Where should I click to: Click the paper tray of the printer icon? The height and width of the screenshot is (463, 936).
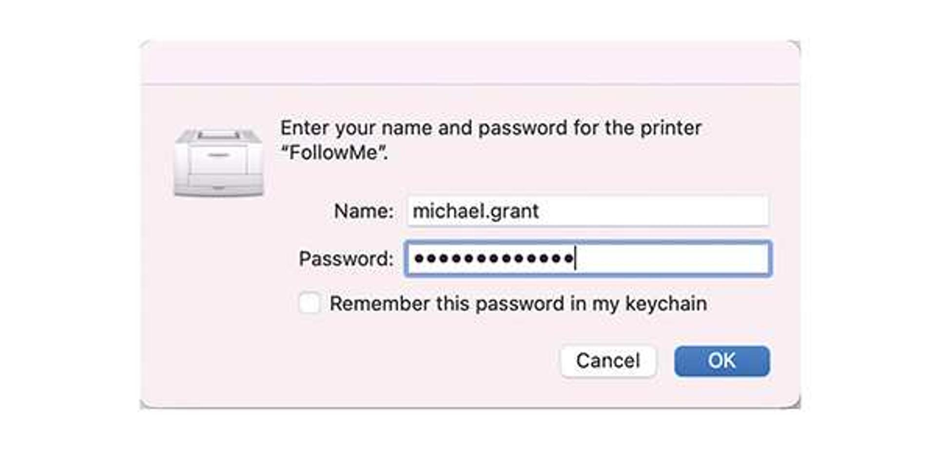coord(218,134)
